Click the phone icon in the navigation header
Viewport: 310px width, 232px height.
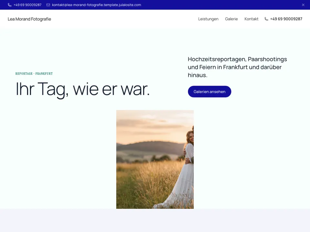pyautogui.click(x=266, y=19)
